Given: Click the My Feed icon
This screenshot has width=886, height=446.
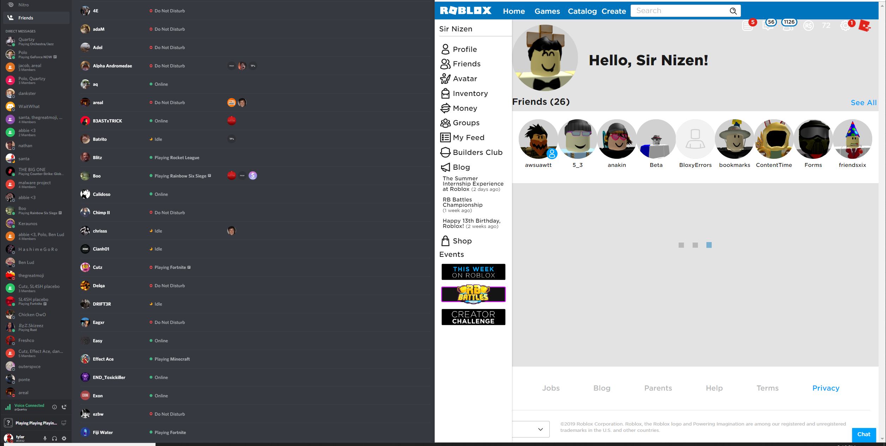Looking at the screenshot, I should (446, 137).
